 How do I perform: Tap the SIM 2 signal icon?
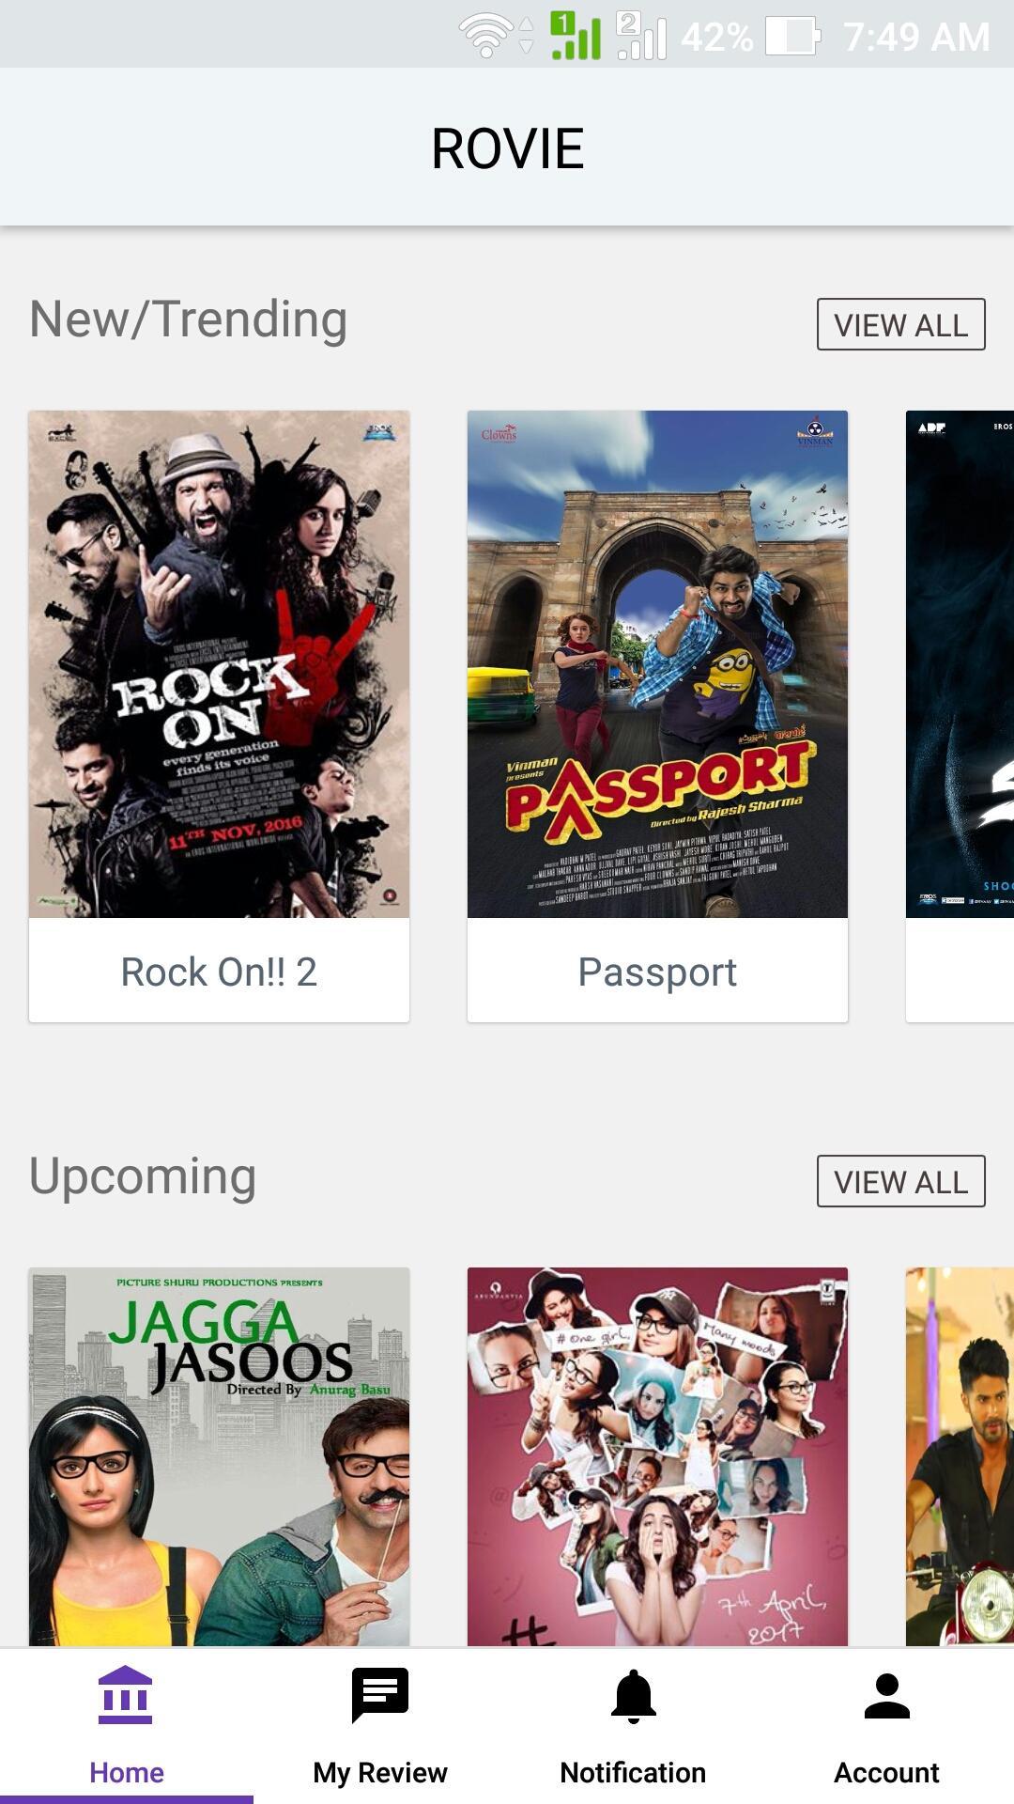(x=641, y=36)
